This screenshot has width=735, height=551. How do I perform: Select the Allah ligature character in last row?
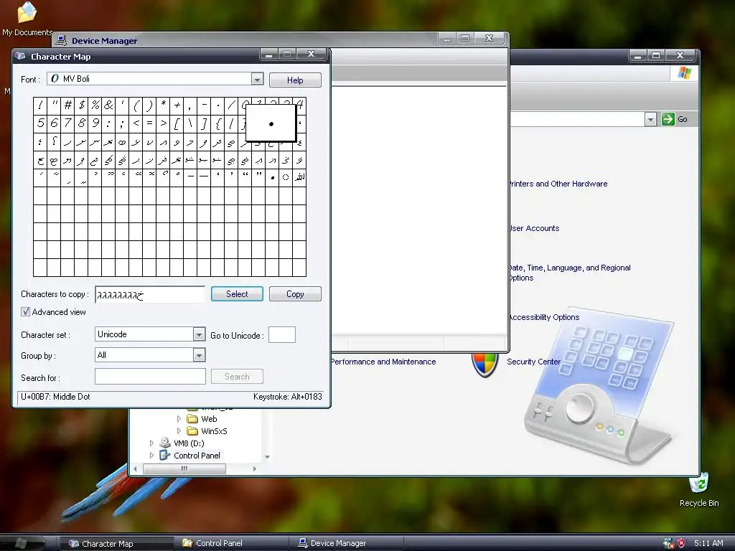coord(299,177)
